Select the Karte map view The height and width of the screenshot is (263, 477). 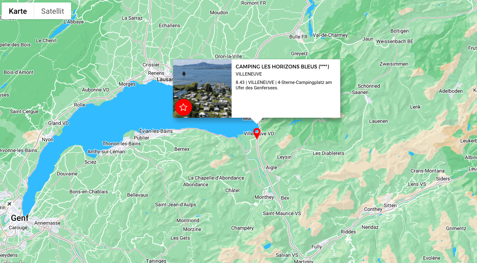[x=18, y=11]
